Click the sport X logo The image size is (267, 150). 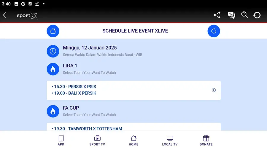coord(27,16)
